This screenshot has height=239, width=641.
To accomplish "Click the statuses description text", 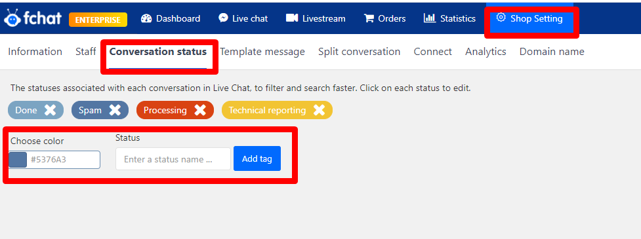I will (240, 88).
